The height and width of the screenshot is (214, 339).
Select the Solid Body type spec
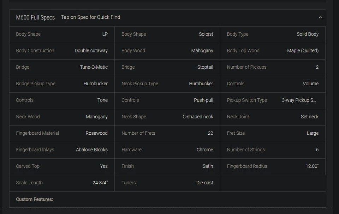[x=273, y=34]
